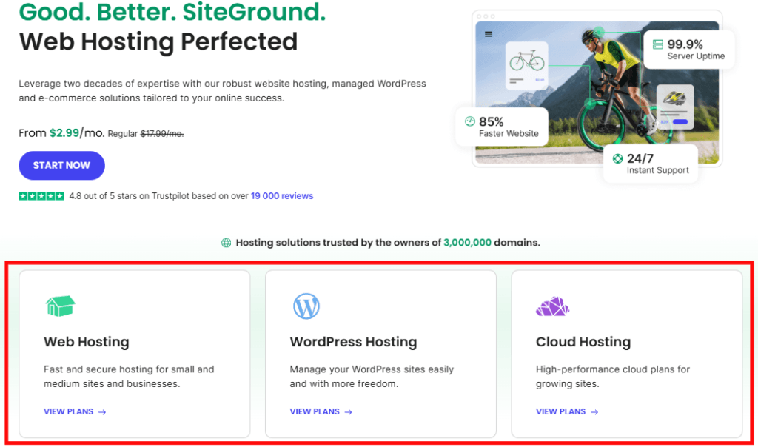This screenshot has width=758, height=447.
Task: Open VIEW PLANS under Cloud Hosting
Action: click(x=567, y=411)
